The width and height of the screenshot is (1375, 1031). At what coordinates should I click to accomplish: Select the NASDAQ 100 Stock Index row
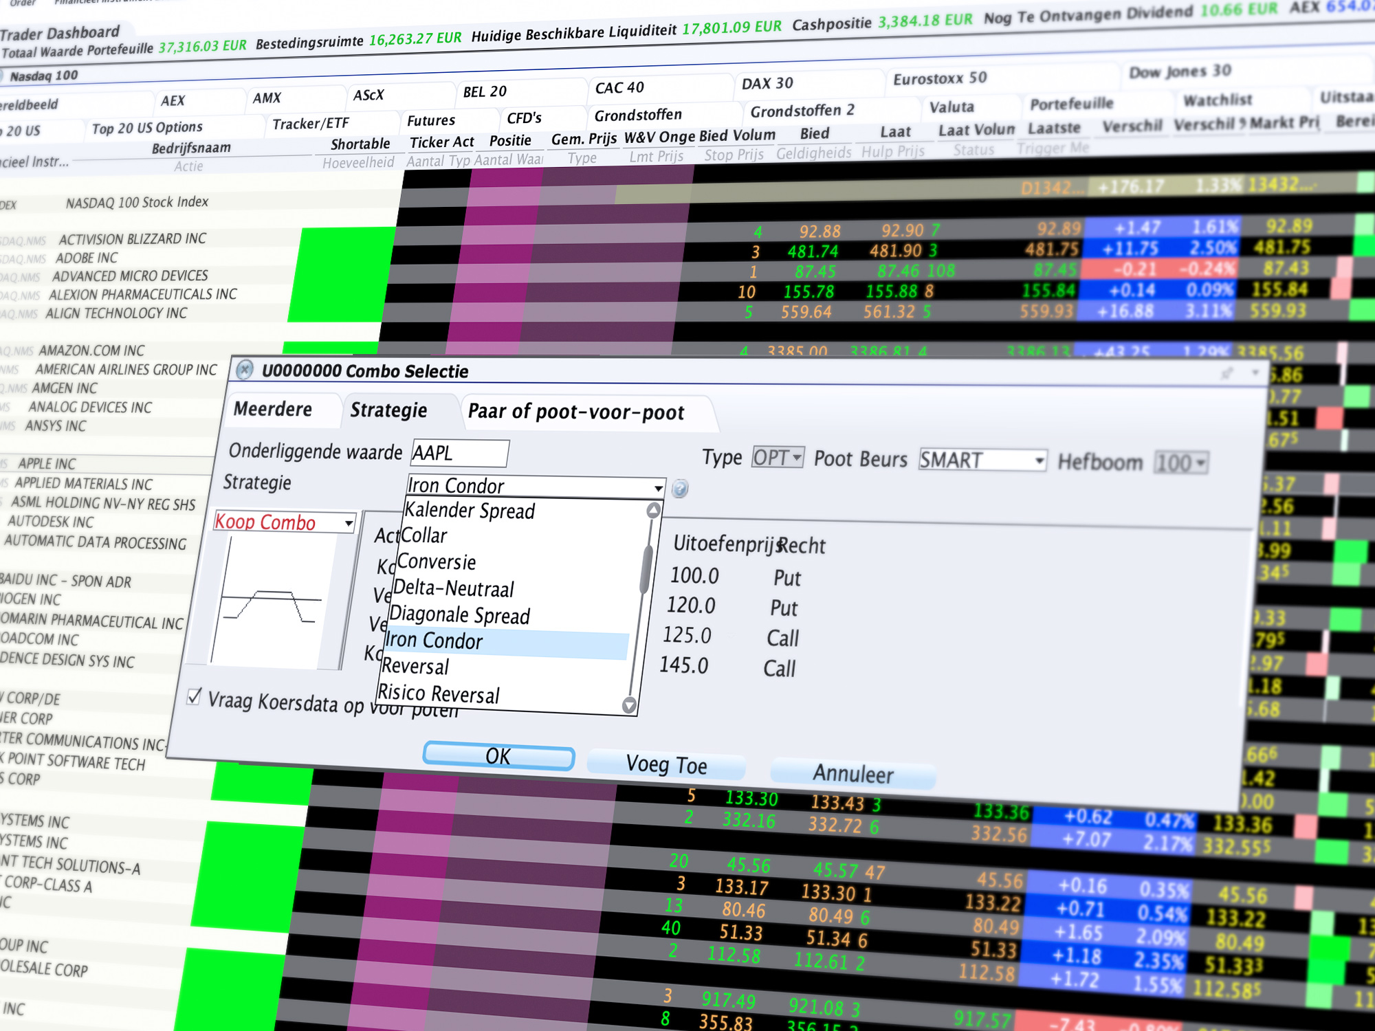click(137, 202)
